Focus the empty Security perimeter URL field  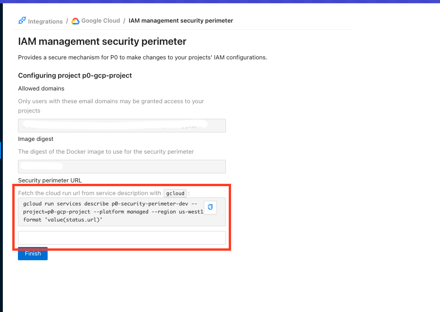pos(122,238)
